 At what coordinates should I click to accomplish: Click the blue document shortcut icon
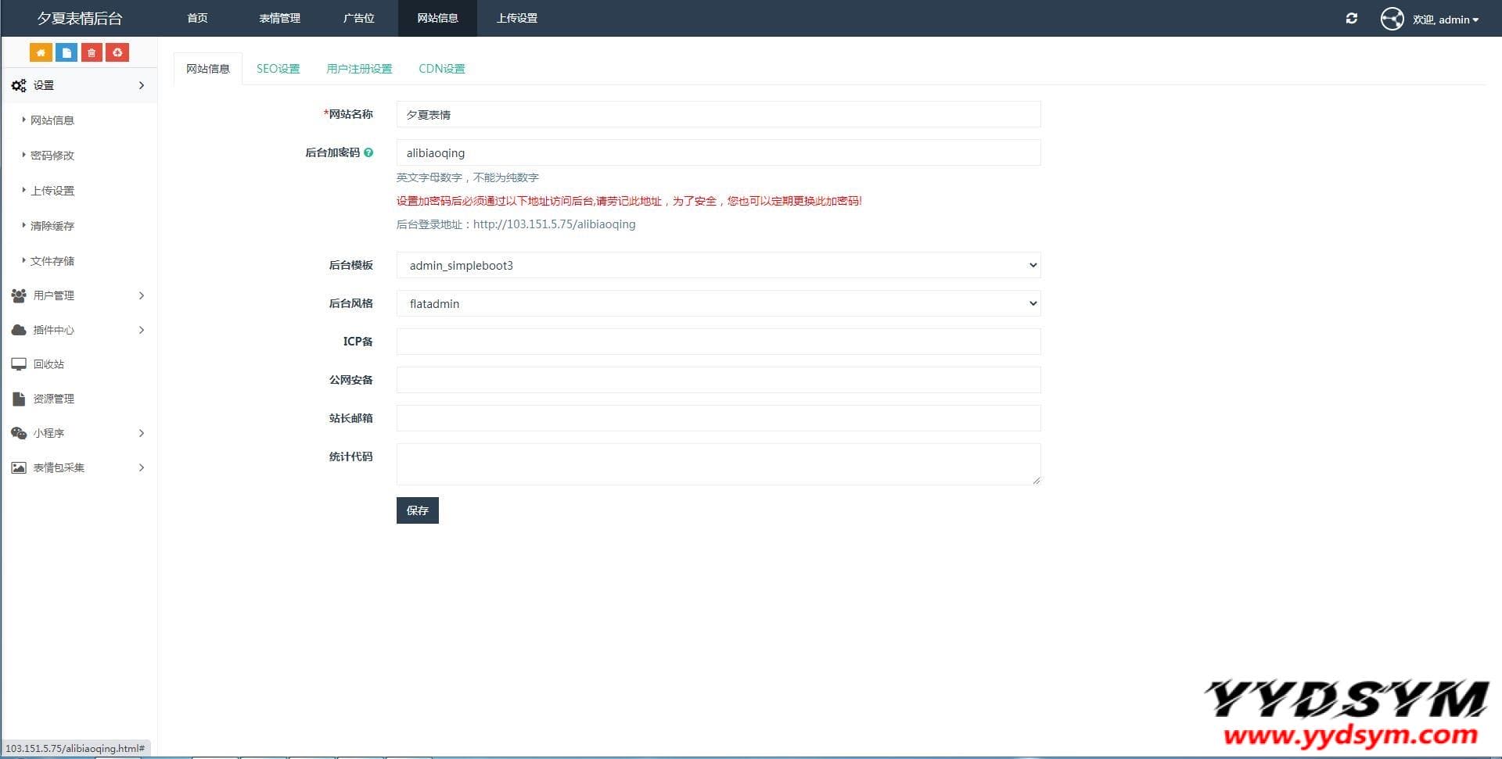pos(66,52)
